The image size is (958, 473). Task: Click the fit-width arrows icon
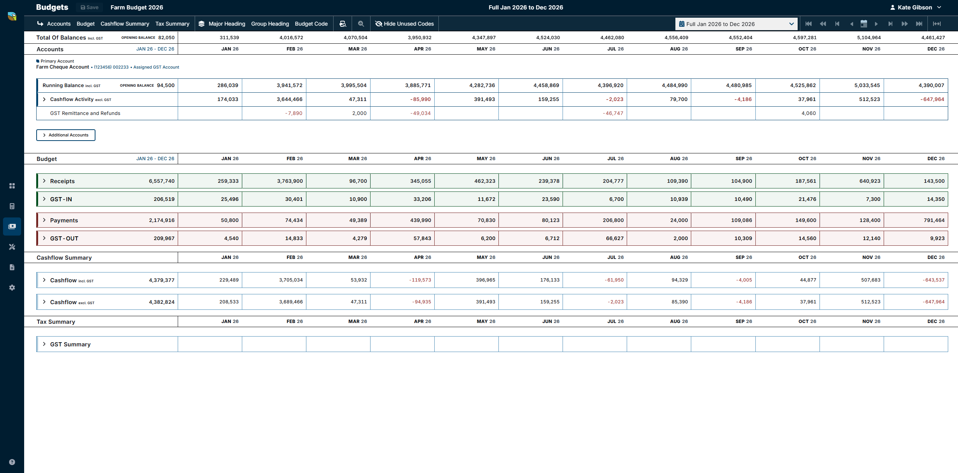(937, 24)
